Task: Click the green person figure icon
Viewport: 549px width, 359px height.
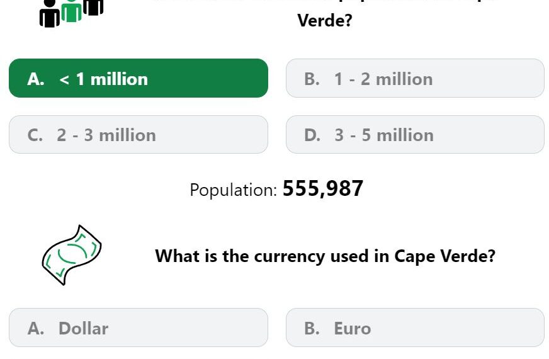Action: tap(71, 11)
